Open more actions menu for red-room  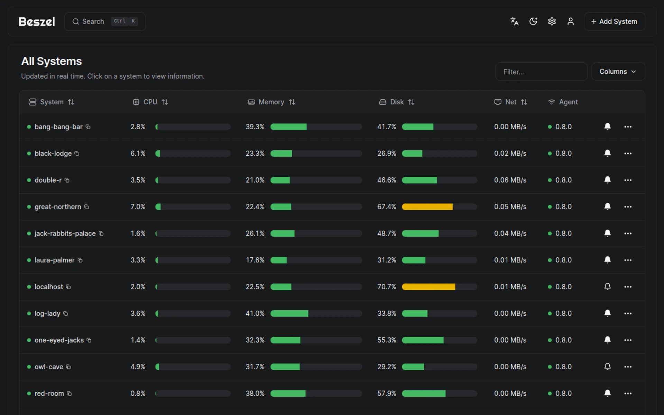pyautogui.click(x=628, y=393)
